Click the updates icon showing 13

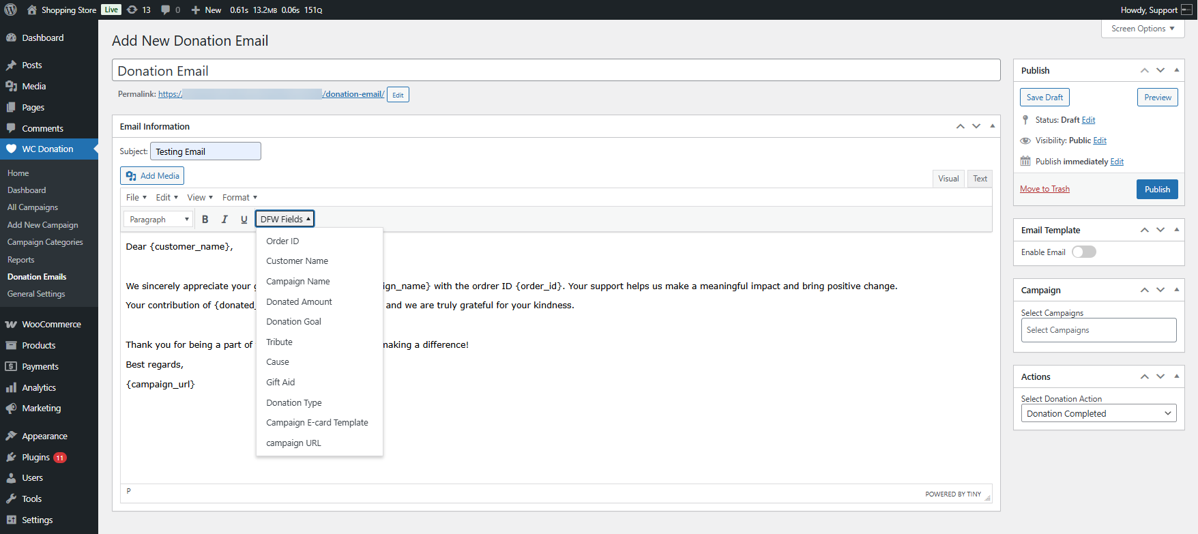click(138, 10)
